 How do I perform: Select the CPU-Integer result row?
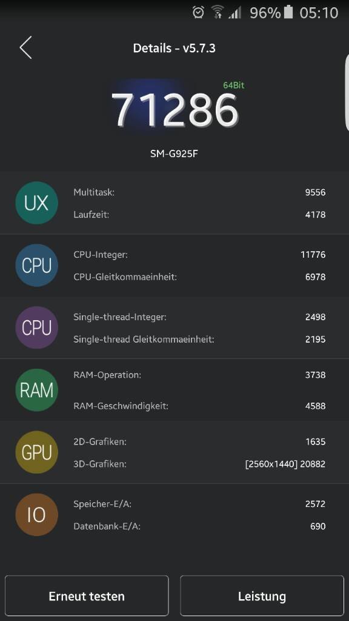(x=199, y=255)
